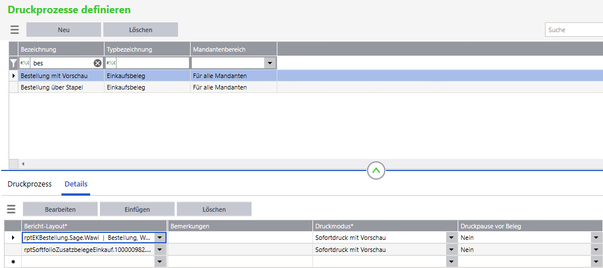Click the funnel filter icon
Viewport: 603px width, 268px height.
pyautogui.click(x=14, y=63)
